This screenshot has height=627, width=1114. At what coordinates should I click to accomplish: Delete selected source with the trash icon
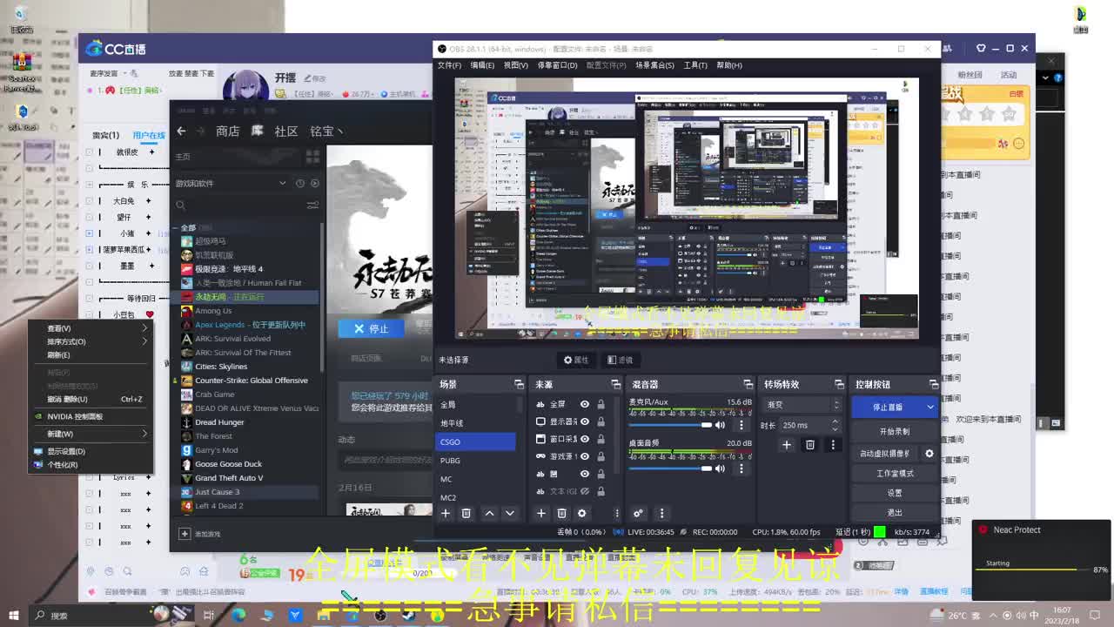pyautogui.click(x=562, y=513)
